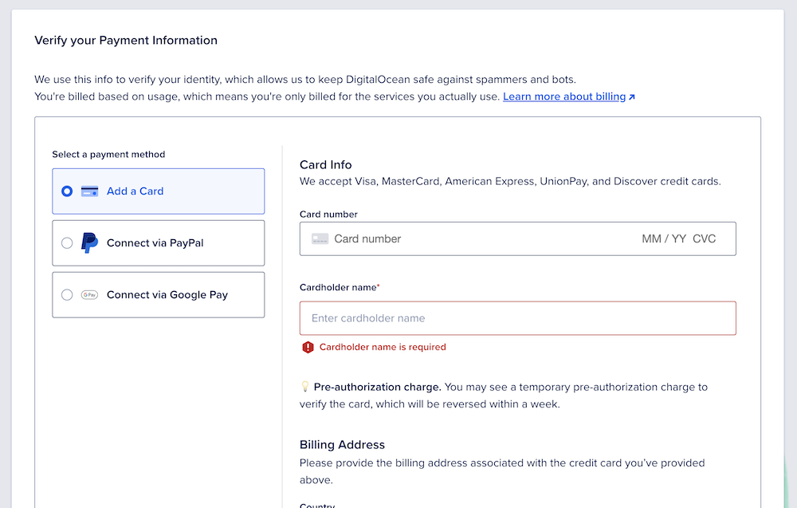797x508 pixels.
Task: Click the lightbulb icon beside Pre-authorization charge
Action: (304, 387)
